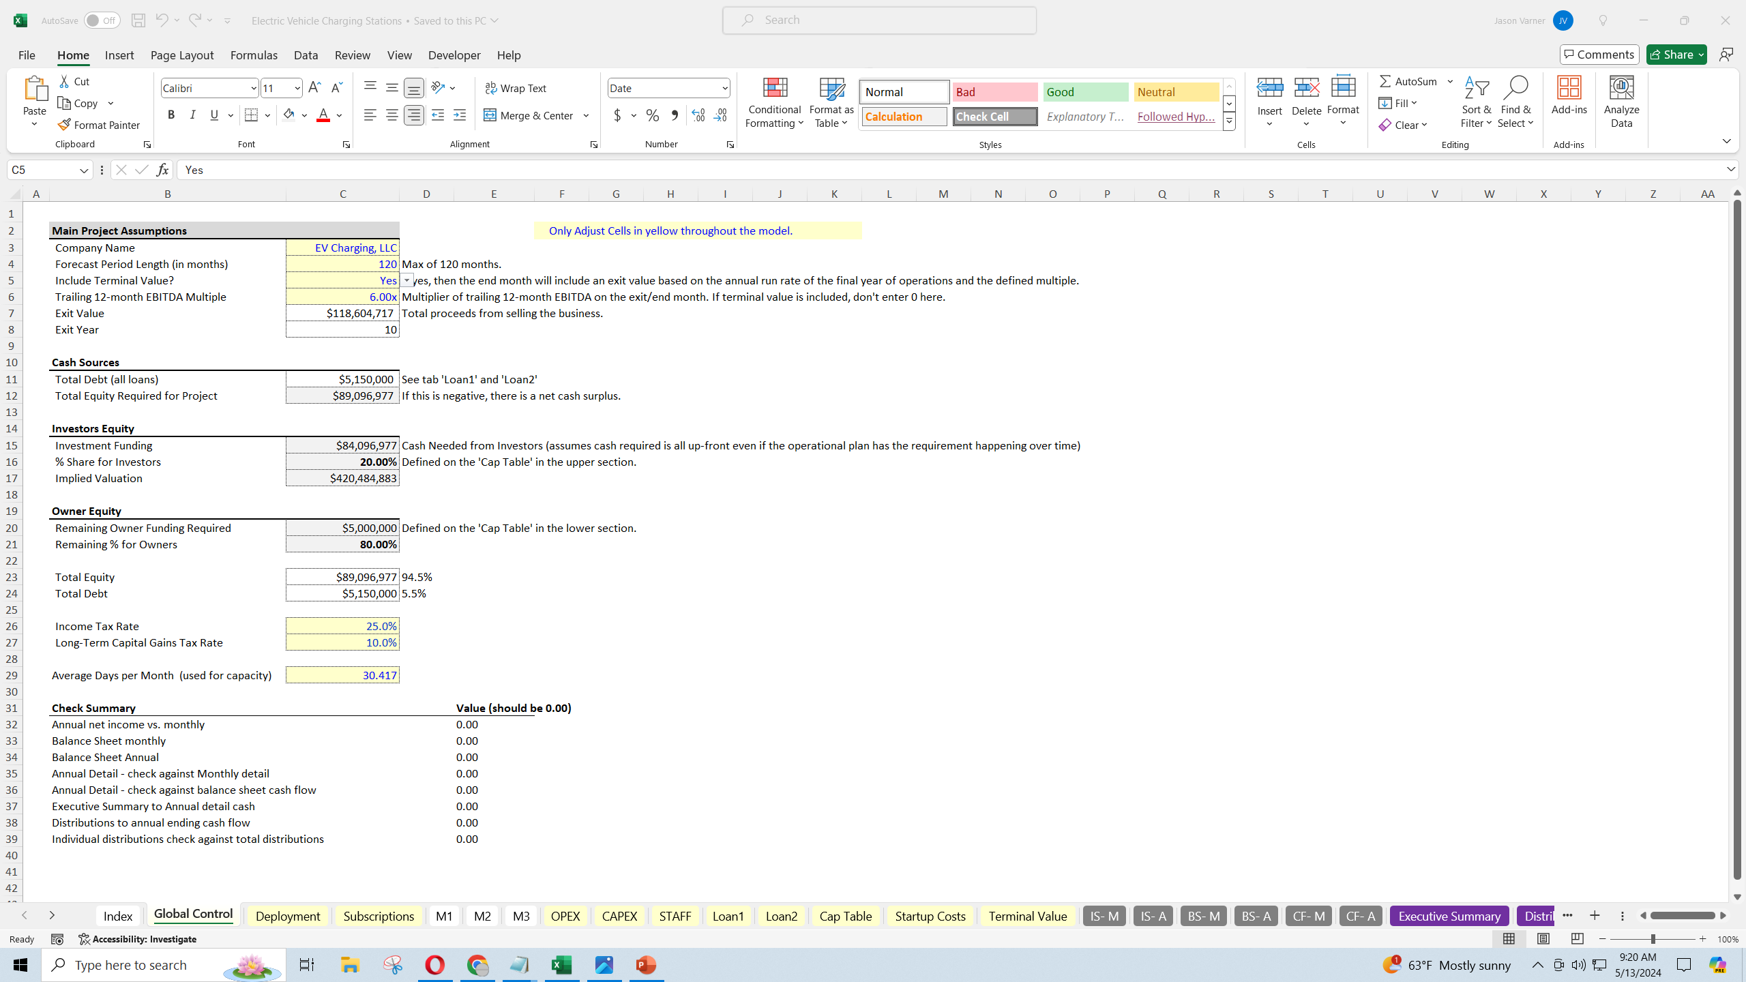
Task: Switch to the Executive Summary sheet tab
Action: [x=1449, y=916]
